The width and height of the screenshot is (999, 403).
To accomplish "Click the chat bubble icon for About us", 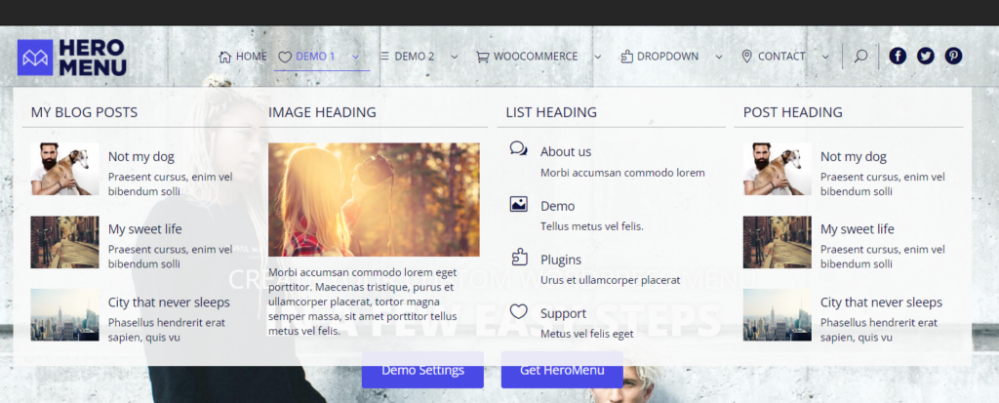I will [x=519, y=149].
